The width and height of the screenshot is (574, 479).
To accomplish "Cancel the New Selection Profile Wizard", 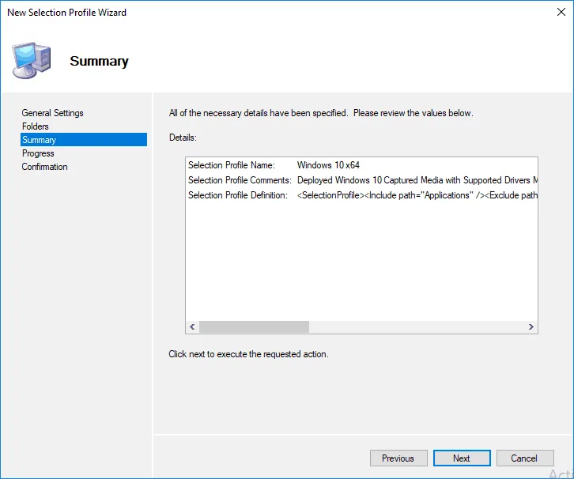I will tap(525, 458).
